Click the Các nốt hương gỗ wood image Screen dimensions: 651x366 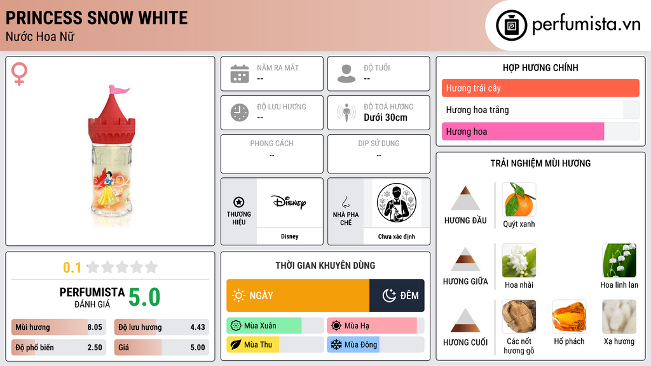click(519, 316)
